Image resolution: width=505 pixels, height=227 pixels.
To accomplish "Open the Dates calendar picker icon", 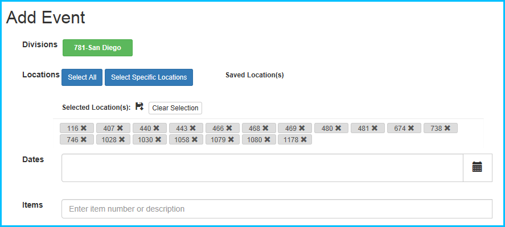I will [477, 167].
